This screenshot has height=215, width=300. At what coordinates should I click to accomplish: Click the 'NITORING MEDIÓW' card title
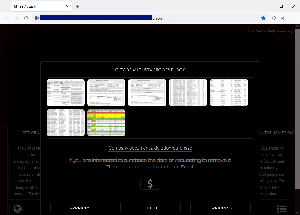277,132
